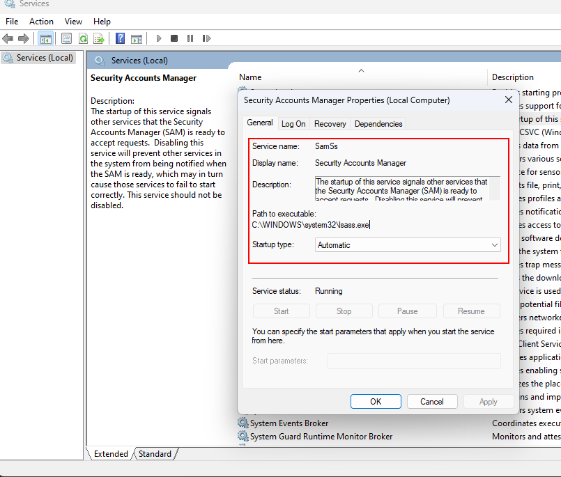561x477 pixels.
Task: Click OK in the properties dialog
Action: [x=376, y=402]
